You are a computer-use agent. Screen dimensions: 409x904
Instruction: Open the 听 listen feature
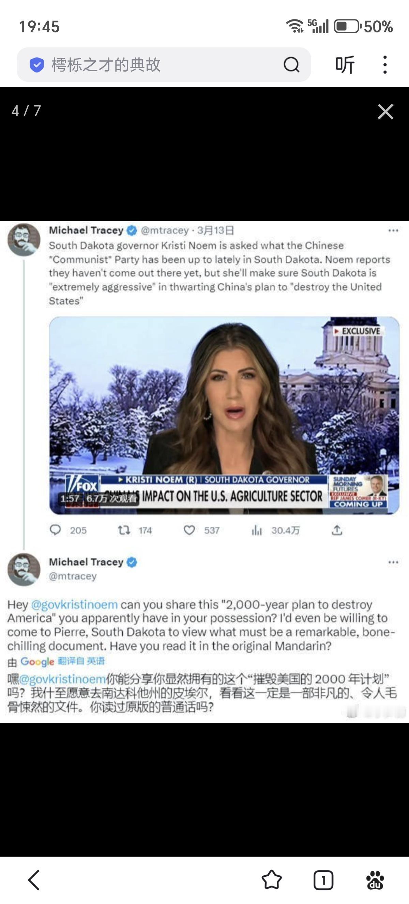click(345, 64)
